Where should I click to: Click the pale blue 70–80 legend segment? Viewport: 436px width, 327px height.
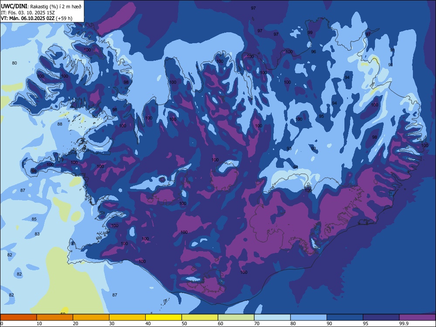coord(272,317)
